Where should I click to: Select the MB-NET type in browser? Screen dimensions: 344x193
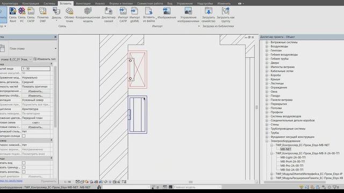tap(285, 149)
